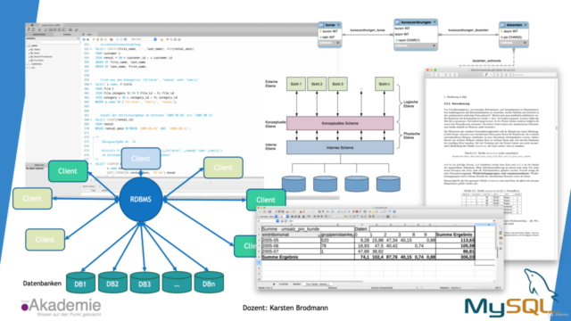The image size is (571, 321).
Task: Select the relationship label 'kurszuordnungen_dozenten'
Action: [x=468, y=30]
